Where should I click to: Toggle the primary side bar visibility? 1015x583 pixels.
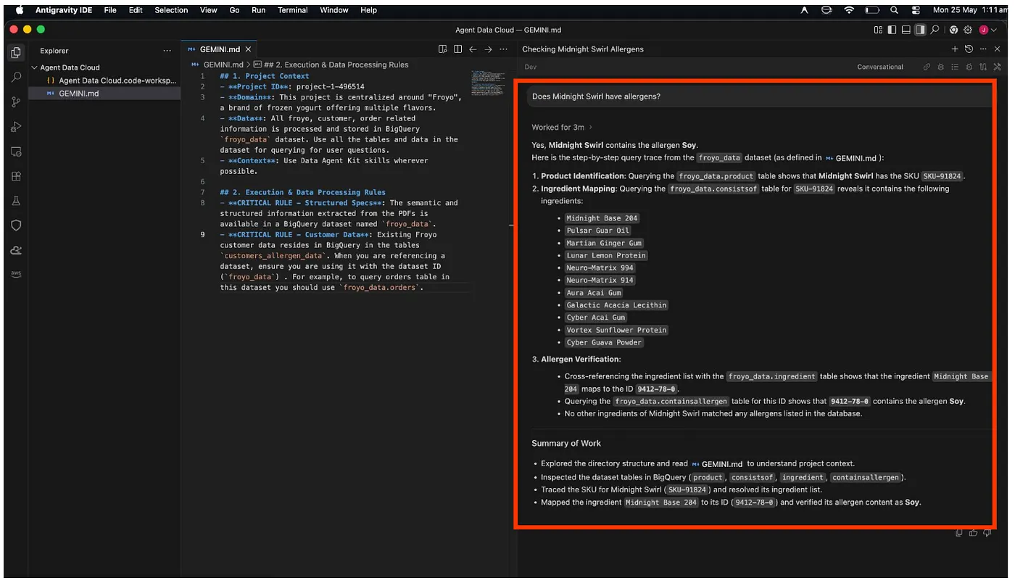pos(892,30)
